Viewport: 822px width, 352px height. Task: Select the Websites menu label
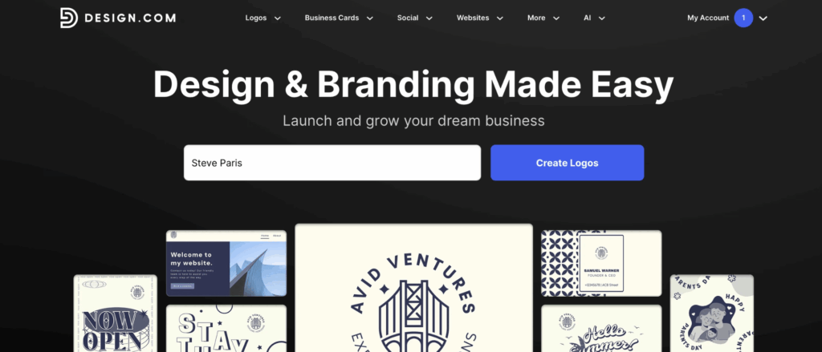(x=473, y=18)
